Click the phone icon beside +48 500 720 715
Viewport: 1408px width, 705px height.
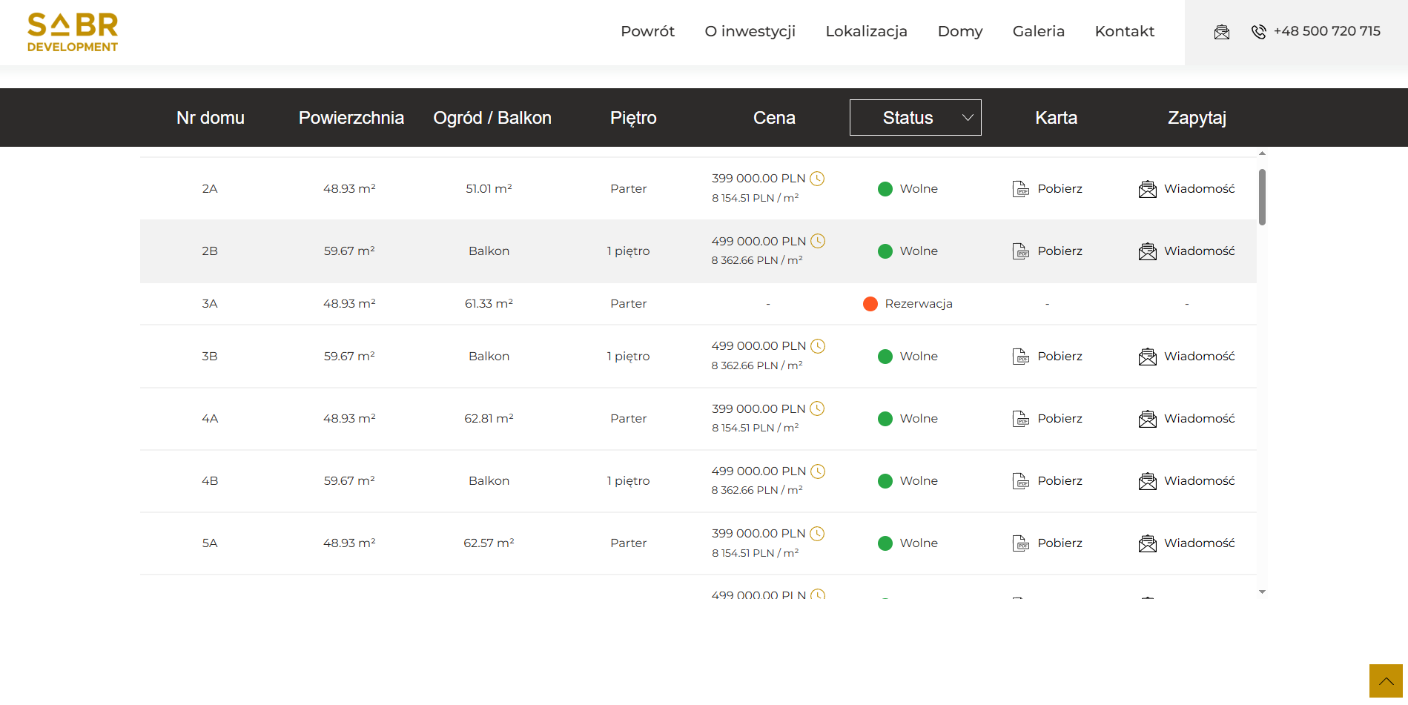pos(1258,32)
